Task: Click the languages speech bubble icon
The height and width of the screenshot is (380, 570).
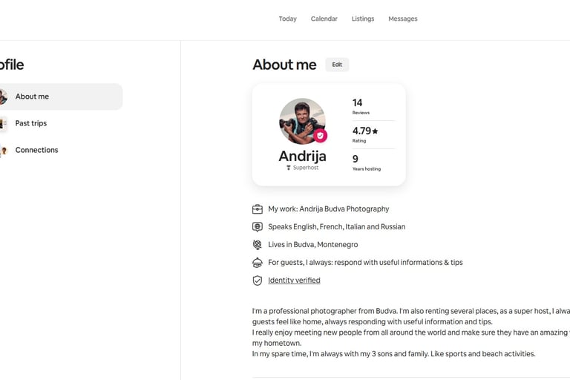Action: (258, 227)
